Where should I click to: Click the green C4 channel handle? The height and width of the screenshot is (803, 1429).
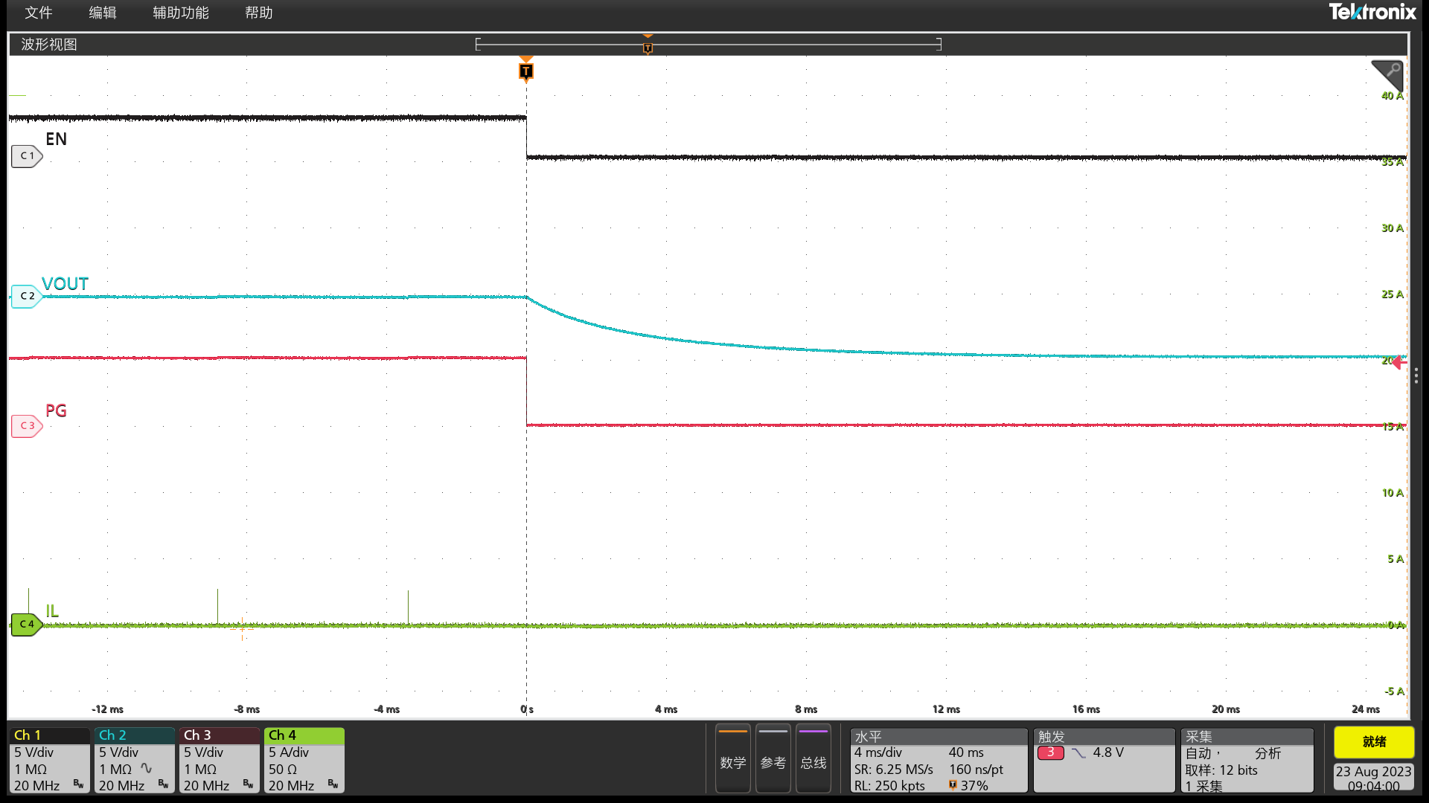coord(26,625)
